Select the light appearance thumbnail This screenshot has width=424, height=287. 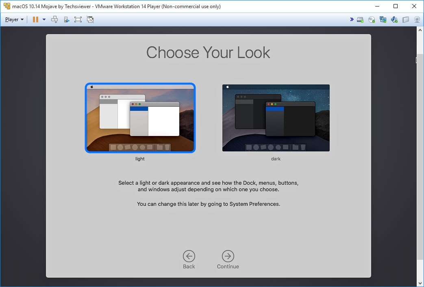click(x=140, y=118)
